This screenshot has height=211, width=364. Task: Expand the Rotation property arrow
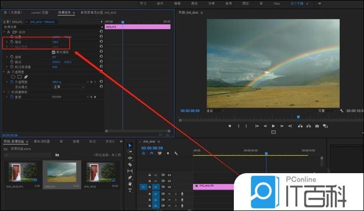tap(7, 57)
